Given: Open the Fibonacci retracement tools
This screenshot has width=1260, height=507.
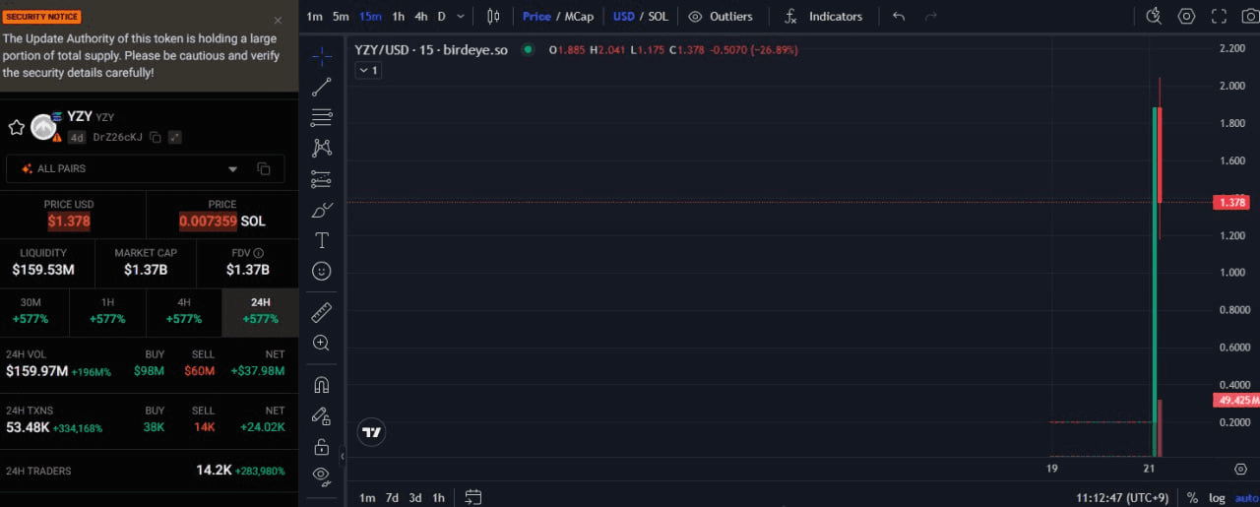Looking at the screenshot, I should pos(321,118).
